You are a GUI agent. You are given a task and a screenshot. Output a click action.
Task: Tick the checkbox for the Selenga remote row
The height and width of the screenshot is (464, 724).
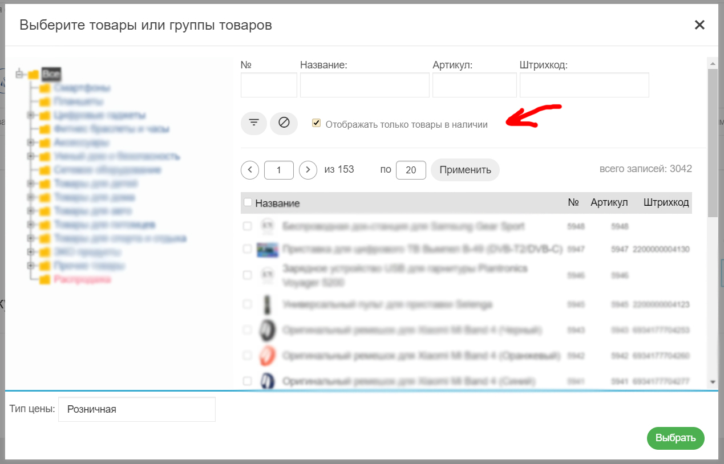[247, 304]
